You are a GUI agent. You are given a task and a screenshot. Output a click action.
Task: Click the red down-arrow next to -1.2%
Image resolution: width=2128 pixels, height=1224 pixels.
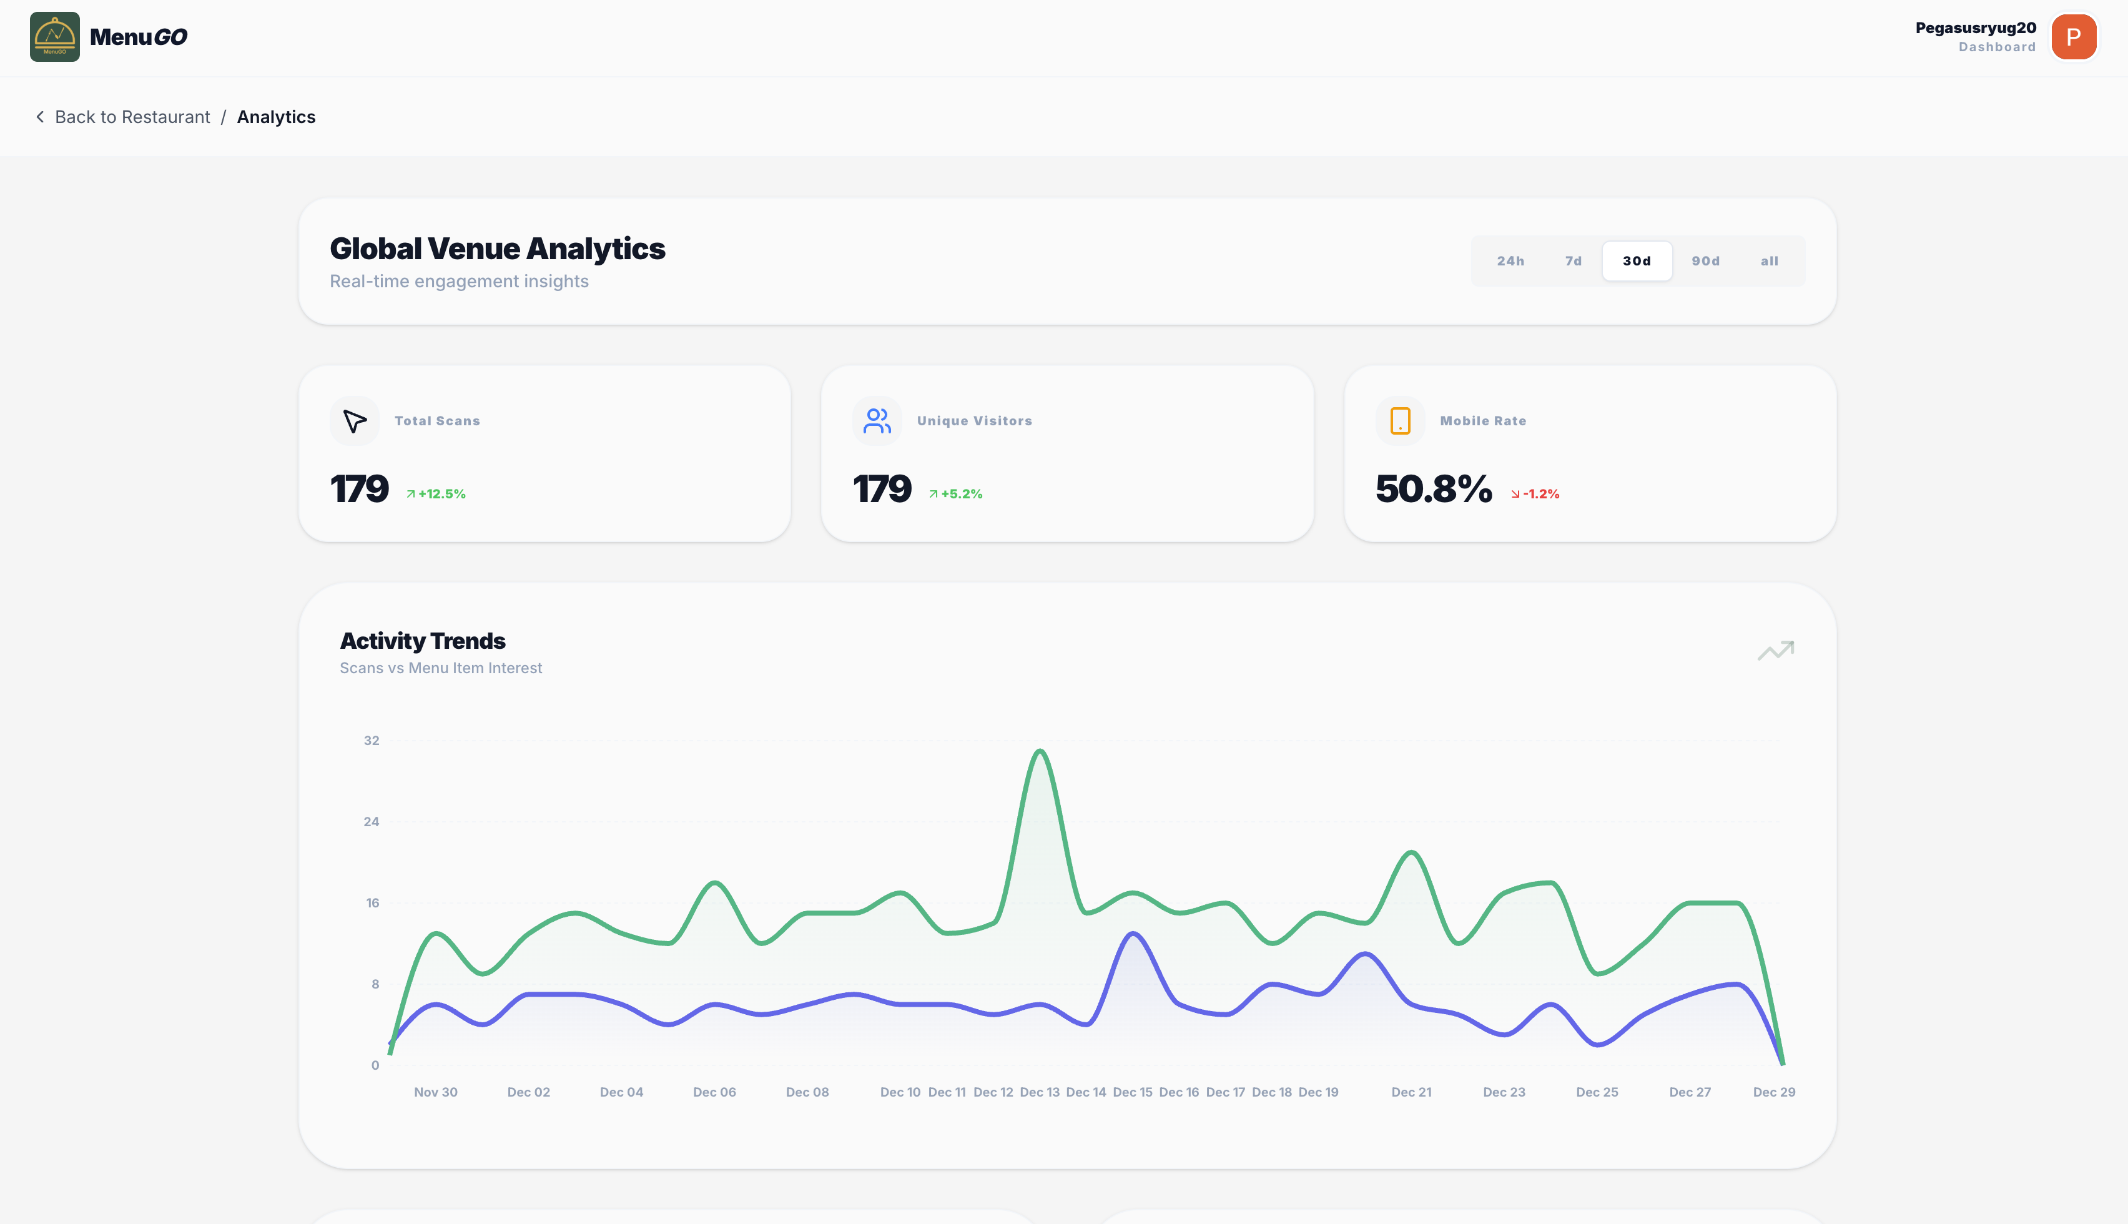(x=1514, y=495)
